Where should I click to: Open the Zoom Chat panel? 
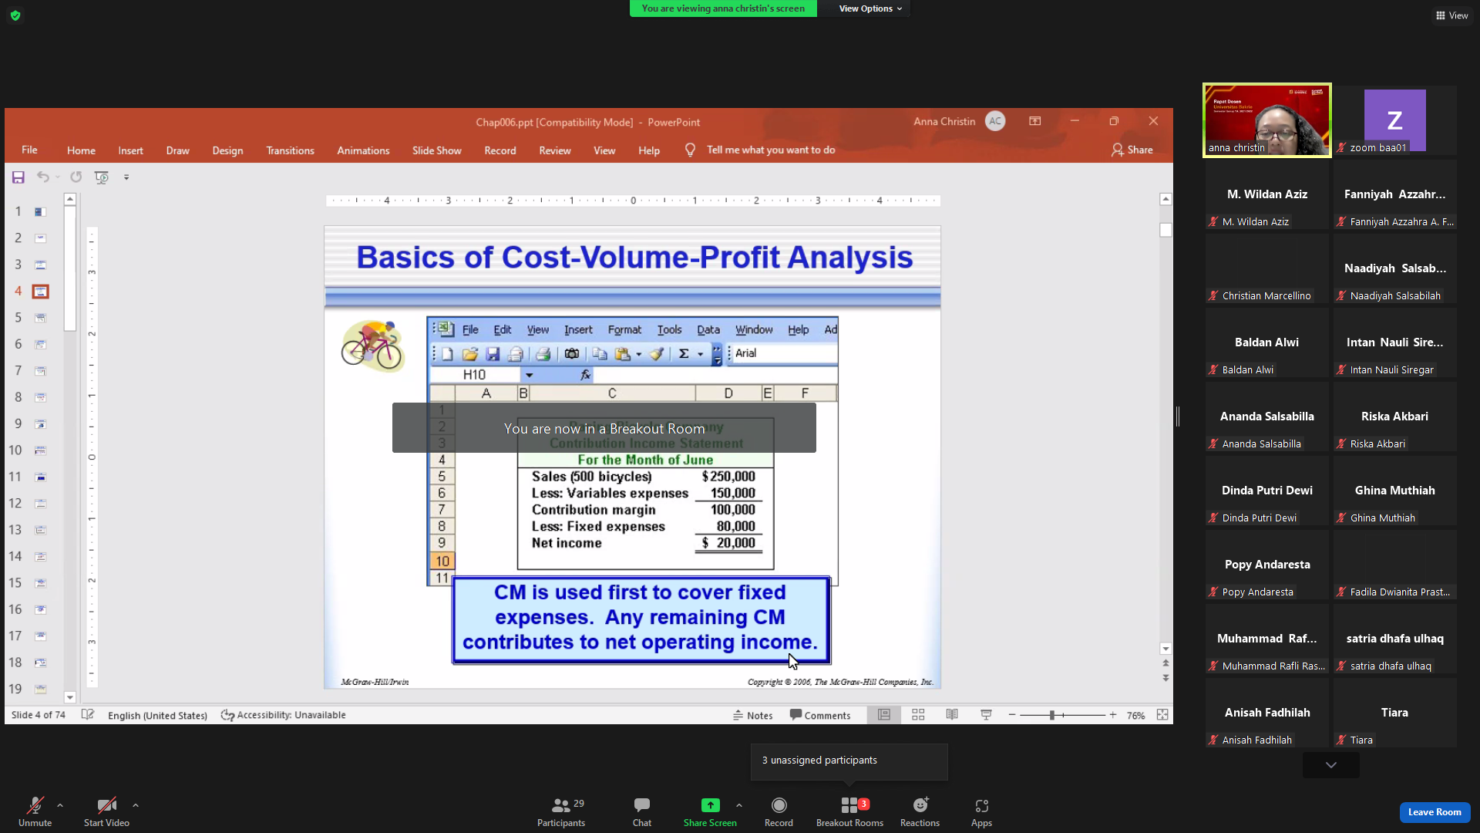tap(642, 812)
